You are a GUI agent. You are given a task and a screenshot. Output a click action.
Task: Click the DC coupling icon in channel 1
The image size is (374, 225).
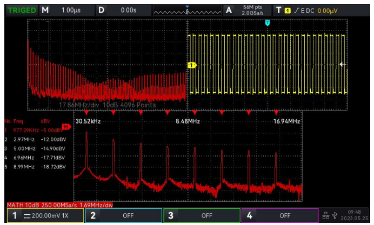pyautogui.click(x=27, y=216)
